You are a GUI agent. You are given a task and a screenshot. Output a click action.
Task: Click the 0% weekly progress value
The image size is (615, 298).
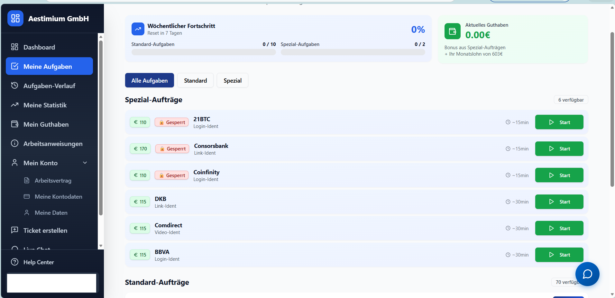418,29
